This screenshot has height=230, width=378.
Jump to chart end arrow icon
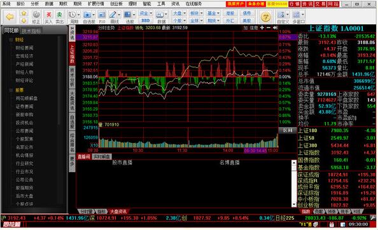click(275, 28)
